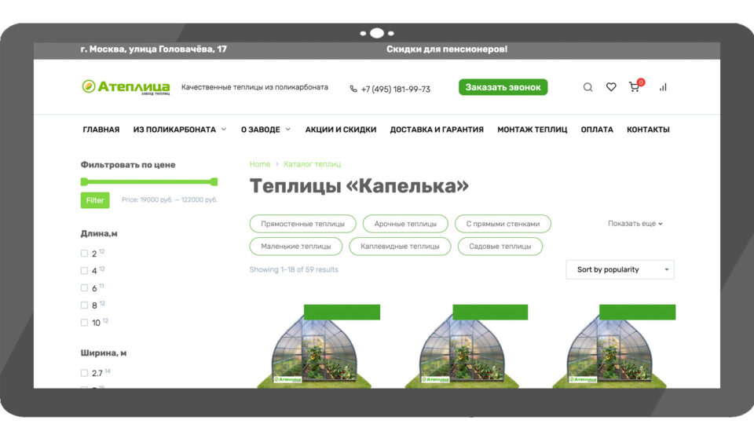Click the Атеплица logo
This screenshot has width=754, height=424.
click(126, 87)
